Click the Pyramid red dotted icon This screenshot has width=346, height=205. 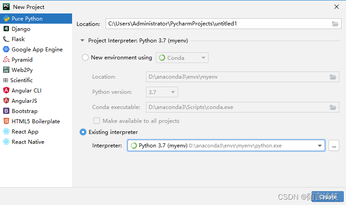[6, 59]
